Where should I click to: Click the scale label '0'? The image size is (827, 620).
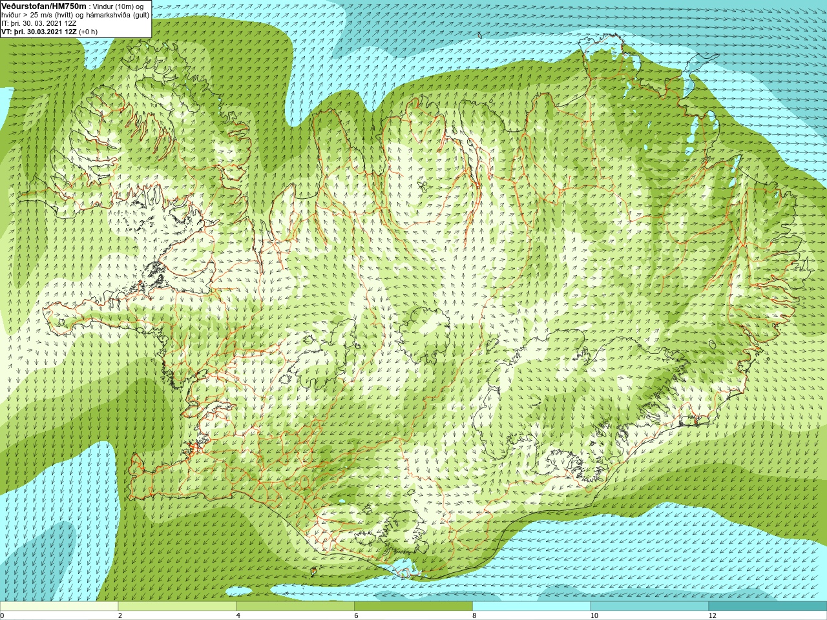[x=3, y=615]
